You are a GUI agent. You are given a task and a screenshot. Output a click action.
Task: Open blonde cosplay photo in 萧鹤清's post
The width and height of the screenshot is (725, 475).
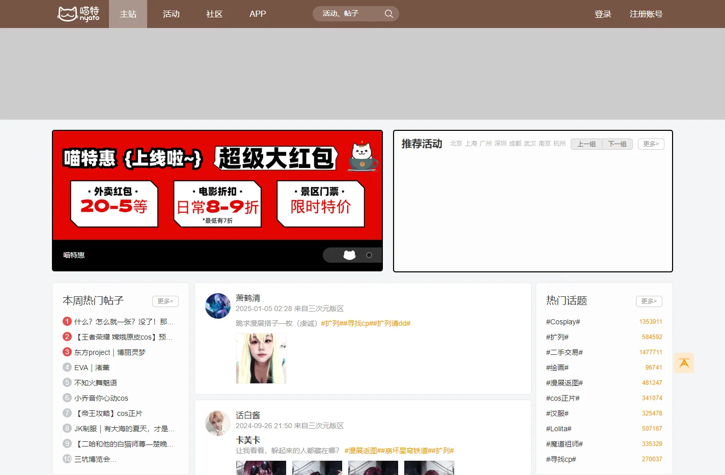261,358
